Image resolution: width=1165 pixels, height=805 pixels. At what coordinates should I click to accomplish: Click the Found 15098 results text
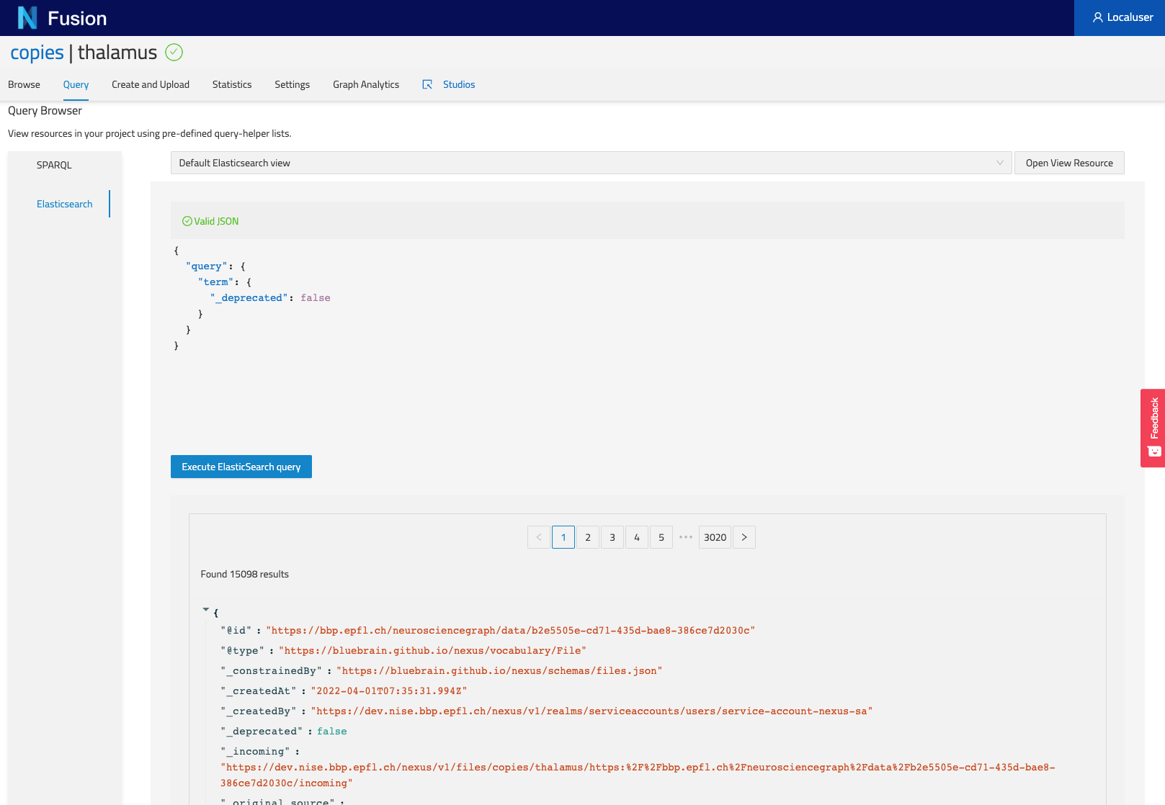coord(245,574)
